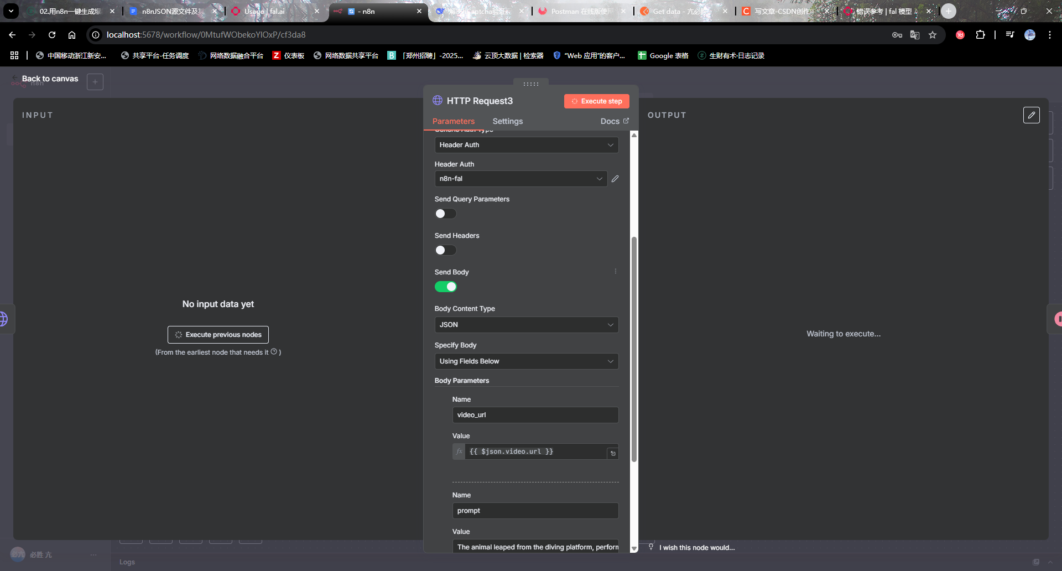1062x571 pixels.
Task: Toggle Send Query Parameters switch
Action: pyautogui.click(x=445, y=214)
